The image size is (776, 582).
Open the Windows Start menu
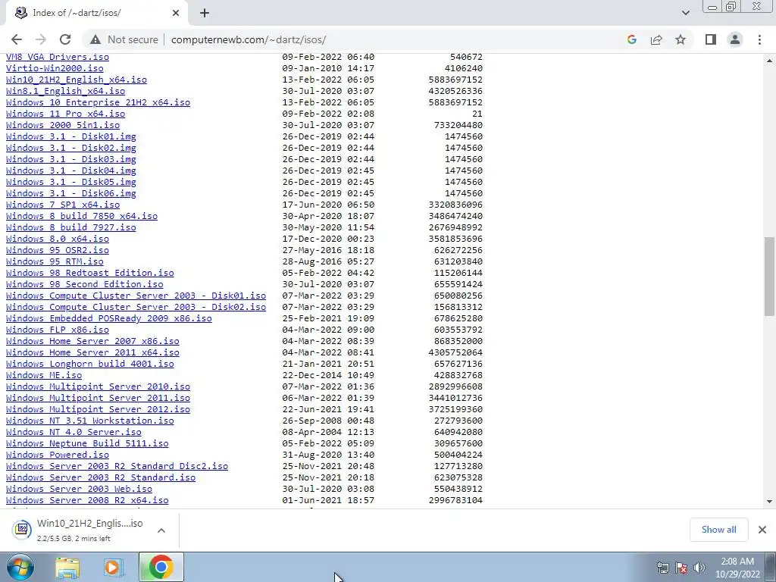[20, 567]
